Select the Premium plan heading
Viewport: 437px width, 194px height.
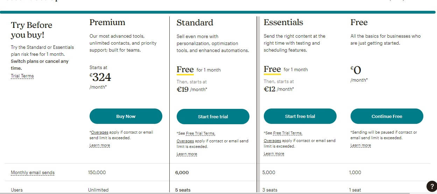tap(107, 22)
